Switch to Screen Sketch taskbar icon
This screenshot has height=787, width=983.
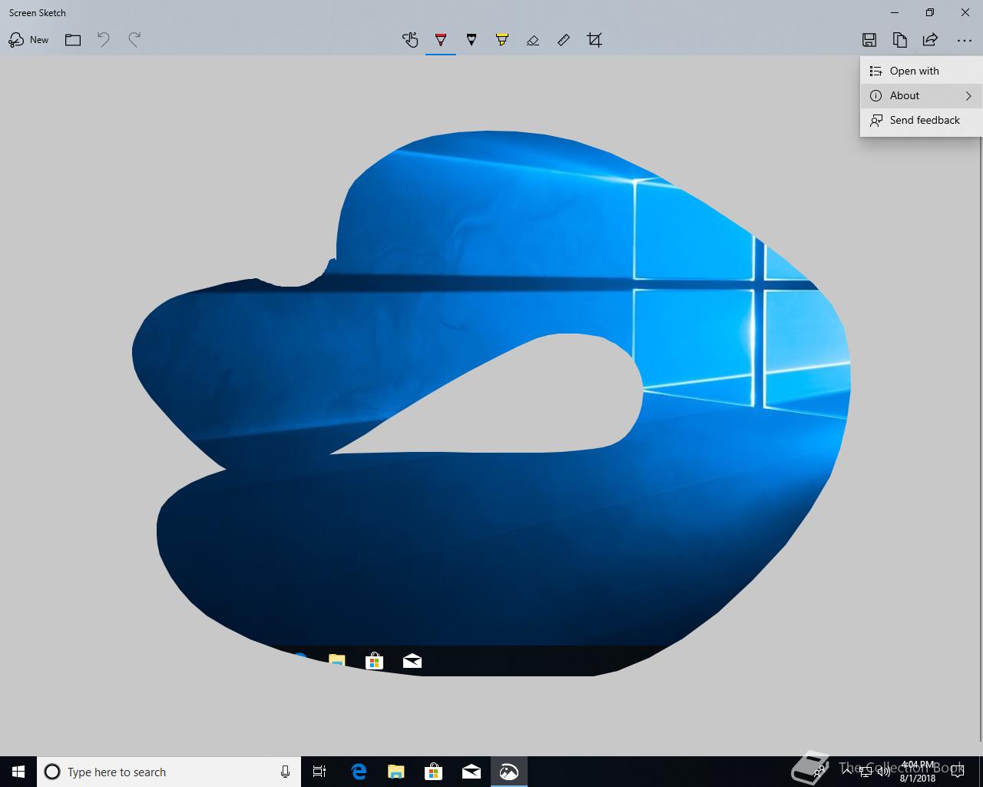click(508, 772)
